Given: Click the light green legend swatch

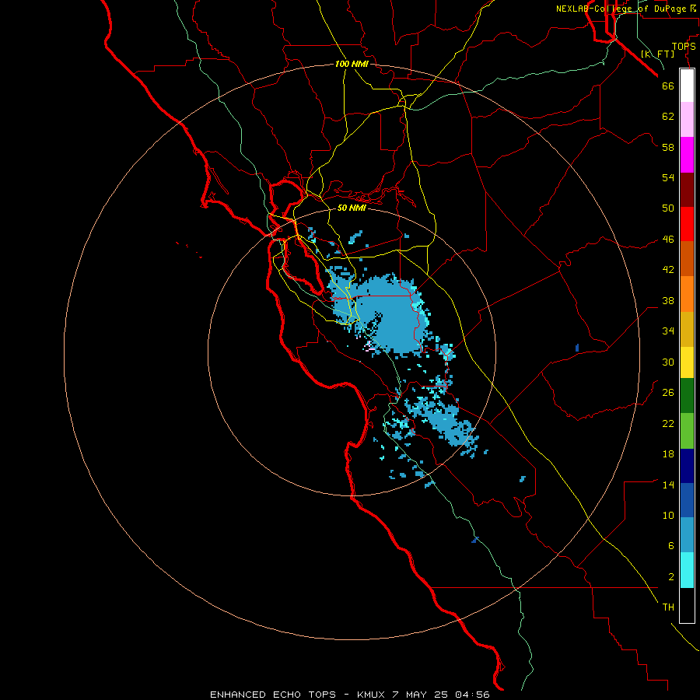Looking at the screenshot, I should click(687, 431).
